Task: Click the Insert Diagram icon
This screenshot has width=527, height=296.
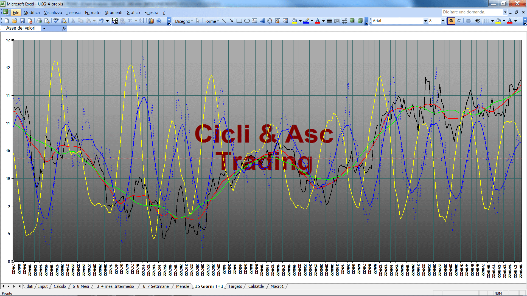Action: tap(270, 21)
